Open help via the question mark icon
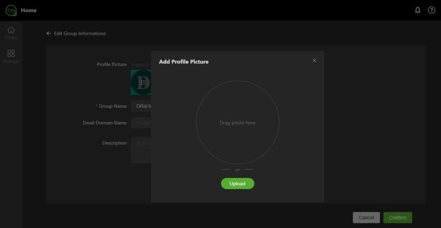This screenshot has width=441, height=228. [x=431, y=10]
